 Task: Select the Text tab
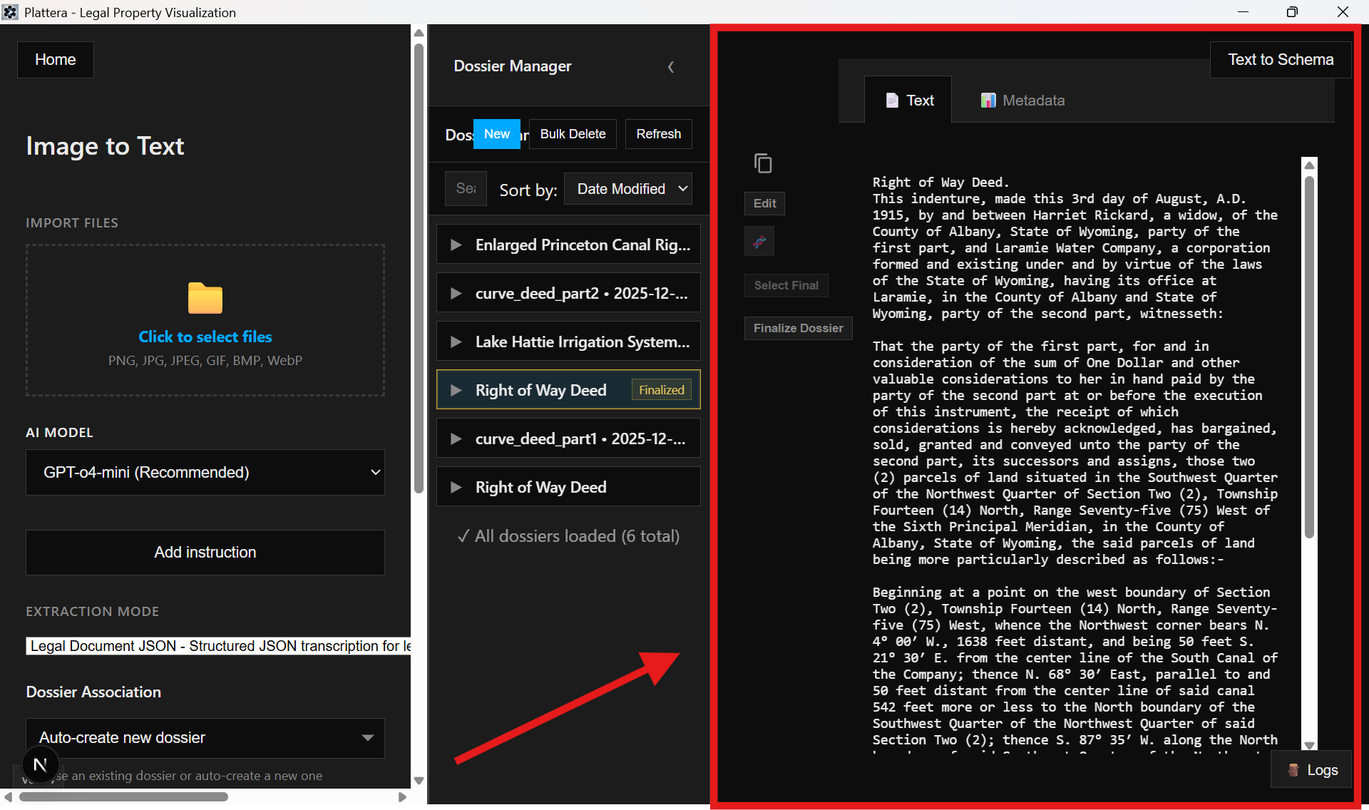[x=918, y=100]
